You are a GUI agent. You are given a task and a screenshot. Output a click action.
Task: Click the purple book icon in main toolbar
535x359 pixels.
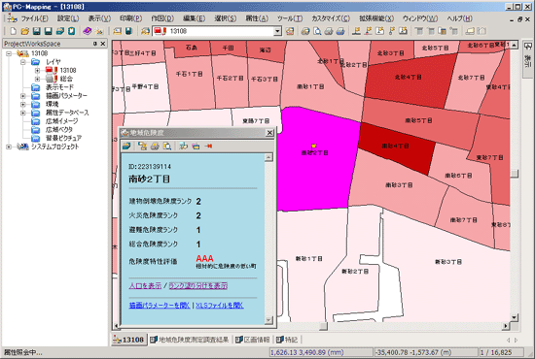pos(87,31)
